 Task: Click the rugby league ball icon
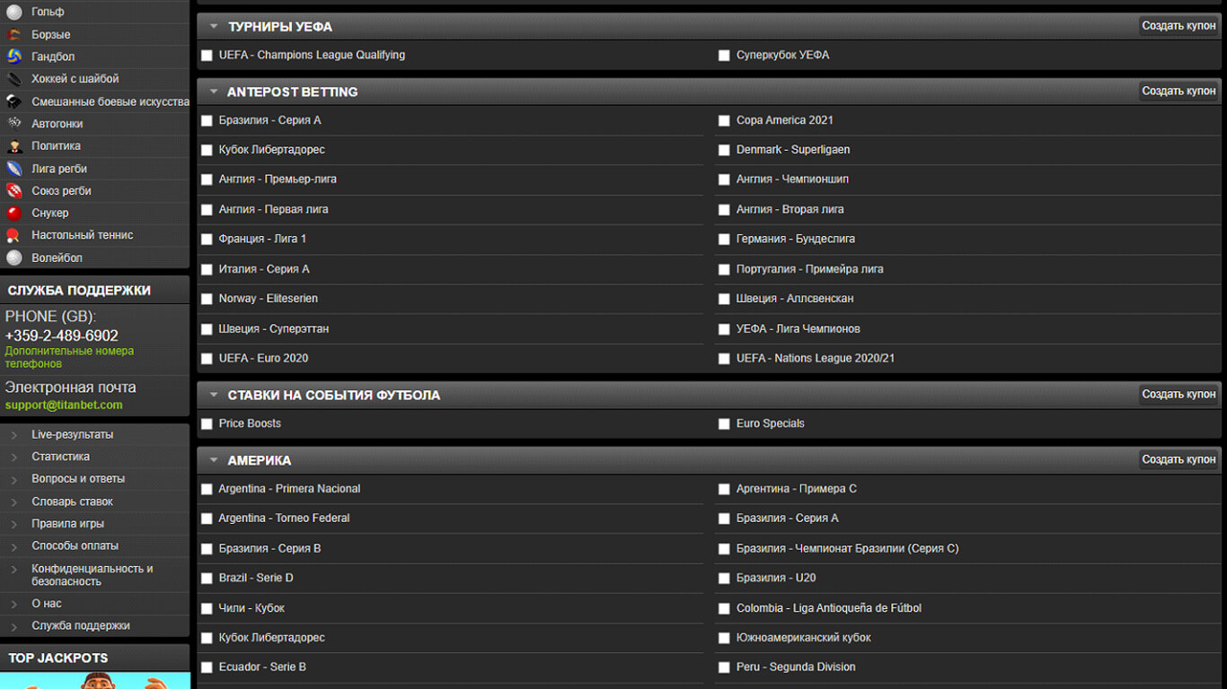14,169
